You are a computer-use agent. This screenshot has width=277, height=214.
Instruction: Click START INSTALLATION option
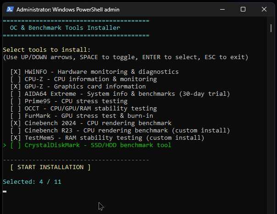pyautogui.click(x=50, y=167)
